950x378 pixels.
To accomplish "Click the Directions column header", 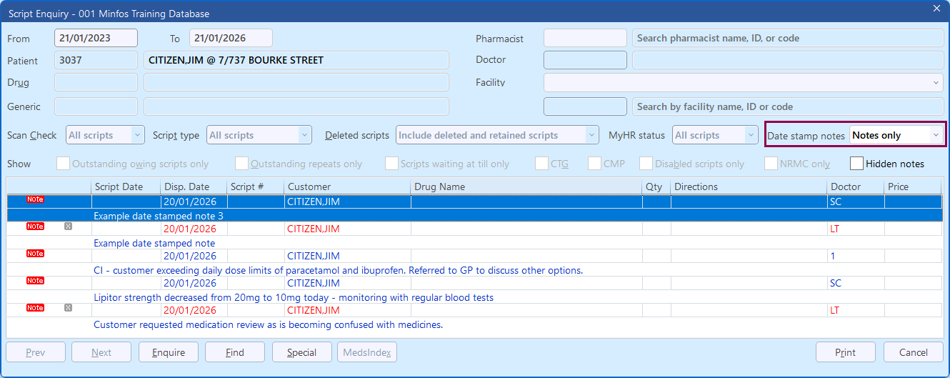I will pyautogui.click(x=749, y=186).
